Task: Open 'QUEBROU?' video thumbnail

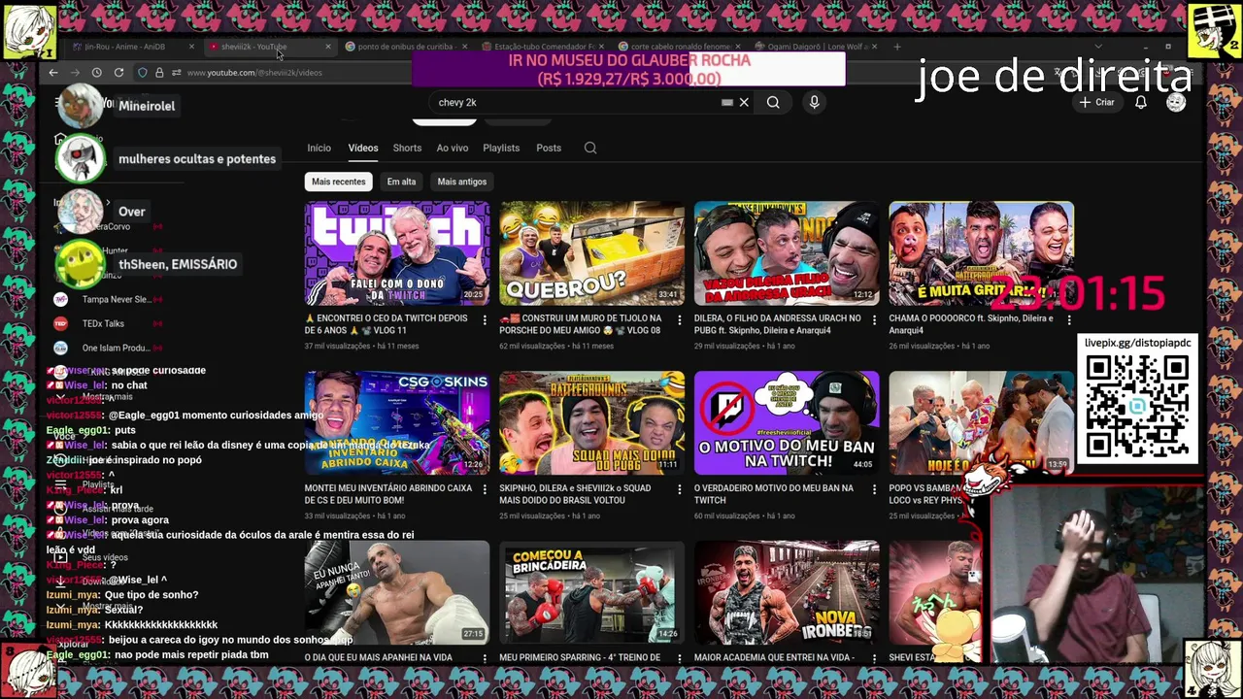Action: (x=591, y=253)
